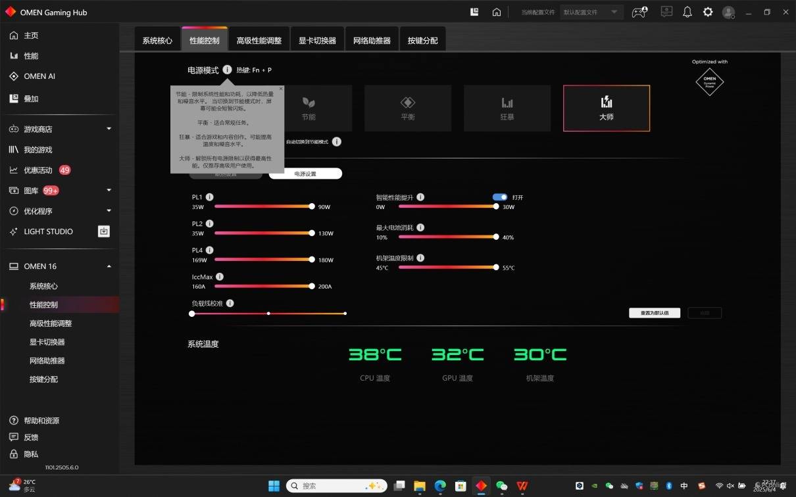Select 大师 power mode

point(607,108)
